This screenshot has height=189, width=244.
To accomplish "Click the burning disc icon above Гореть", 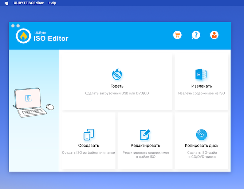I will [117, 74].
